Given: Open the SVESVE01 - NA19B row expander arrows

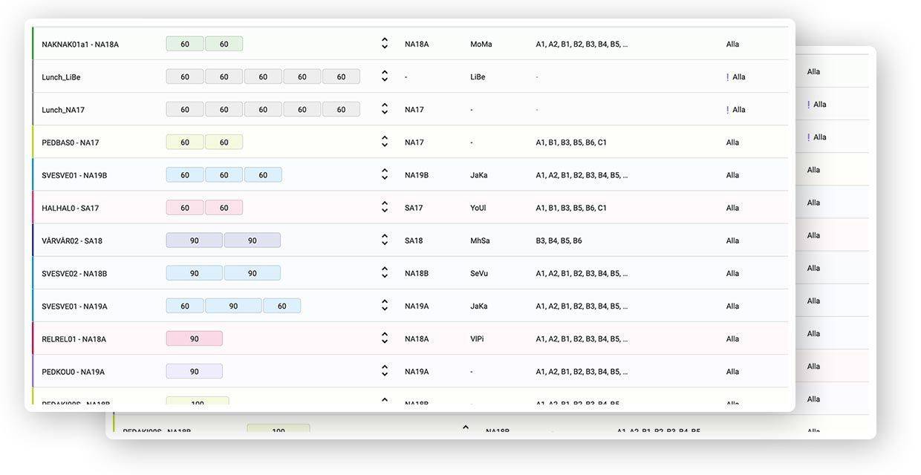Looking at the screenshot, I should tap(385, 175).
